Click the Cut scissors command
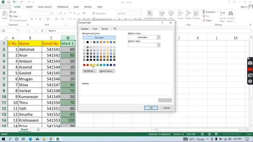The height and width of the screenshot is (142, 253). tap(13, 12)
